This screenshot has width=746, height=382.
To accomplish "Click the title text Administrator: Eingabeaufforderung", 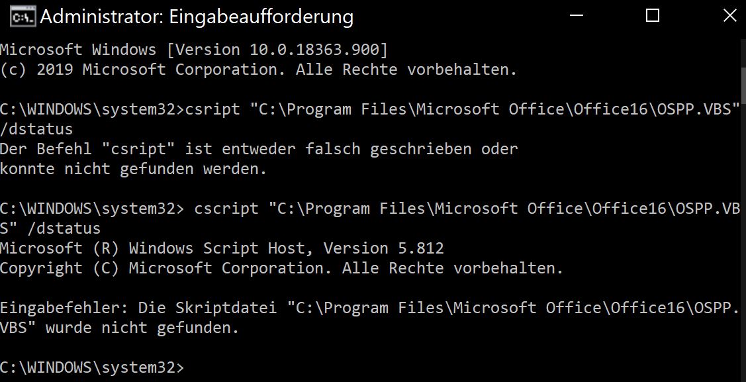I will pos(197,18).
